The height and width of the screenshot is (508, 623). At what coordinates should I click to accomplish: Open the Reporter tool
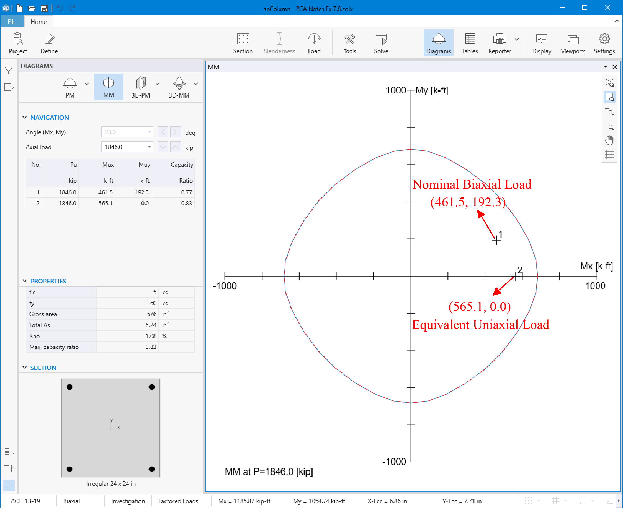pos(500,43)
